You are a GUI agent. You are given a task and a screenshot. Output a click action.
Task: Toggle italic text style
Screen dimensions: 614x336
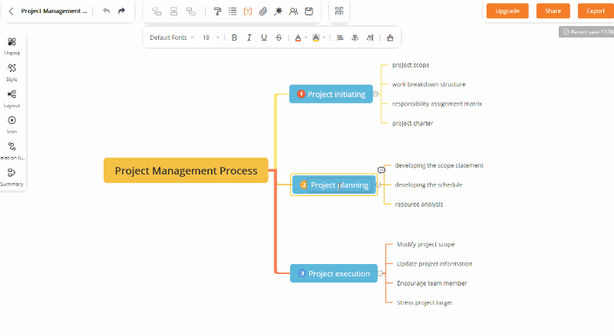249,38
